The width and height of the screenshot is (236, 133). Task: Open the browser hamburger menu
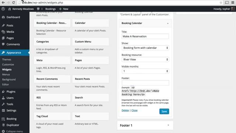(233, 3)
